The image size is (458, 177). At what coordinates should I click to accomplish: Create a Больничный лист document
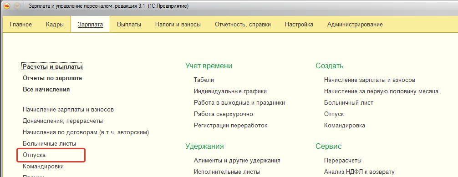pos(349,103)
